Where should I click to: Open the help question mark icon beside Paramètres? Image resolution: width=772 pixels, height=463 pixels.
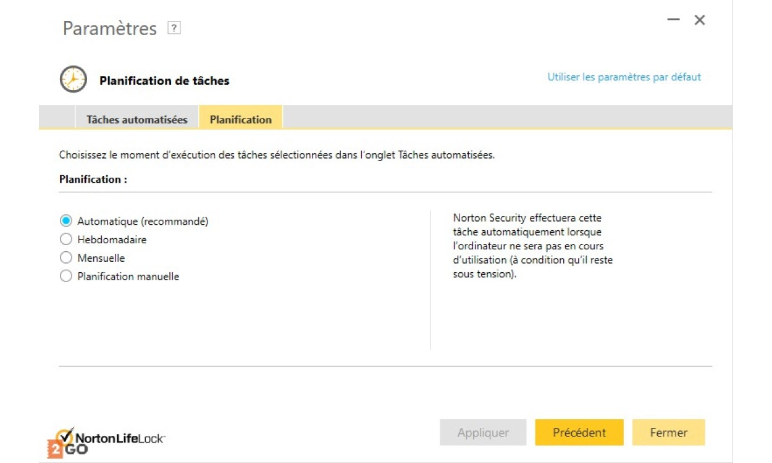[174, 28]
